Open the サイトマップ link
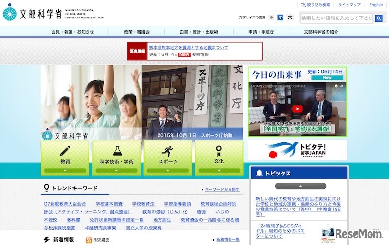This screenshot has width=389, height=245. 349,5
